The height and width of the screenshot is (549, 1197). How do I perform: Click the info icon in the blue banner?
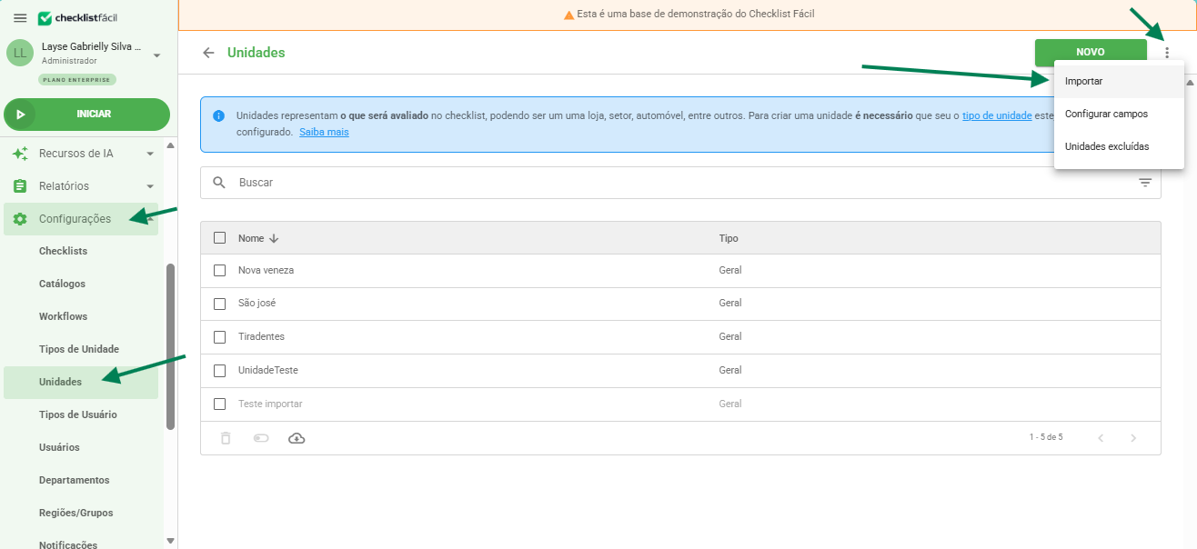218,116
